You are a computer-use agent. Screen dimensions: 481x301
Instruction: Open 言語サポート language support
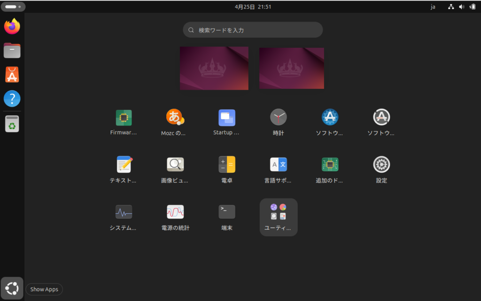pyautogui.click(x=278, y=165)
